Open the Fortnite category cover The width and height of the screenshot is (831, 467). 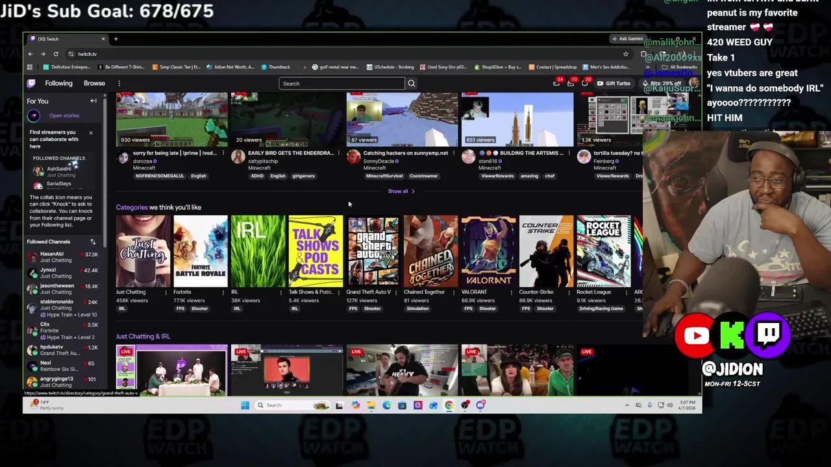[201, 251]
